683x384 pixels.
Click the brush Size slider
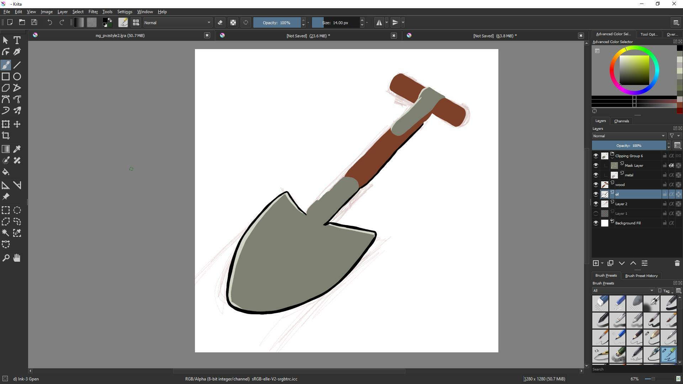pos(335,22)
